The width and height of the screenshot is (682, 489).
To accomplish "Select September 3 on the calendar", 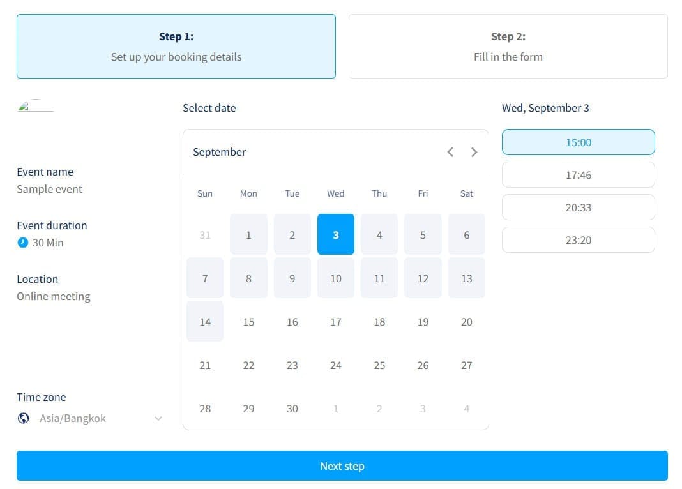I will pos(336,235).
